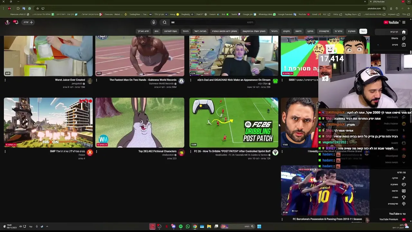Open more options for Worst Juicer video
The width and height of the screenshot is (412, 232).
pos(5,80)
